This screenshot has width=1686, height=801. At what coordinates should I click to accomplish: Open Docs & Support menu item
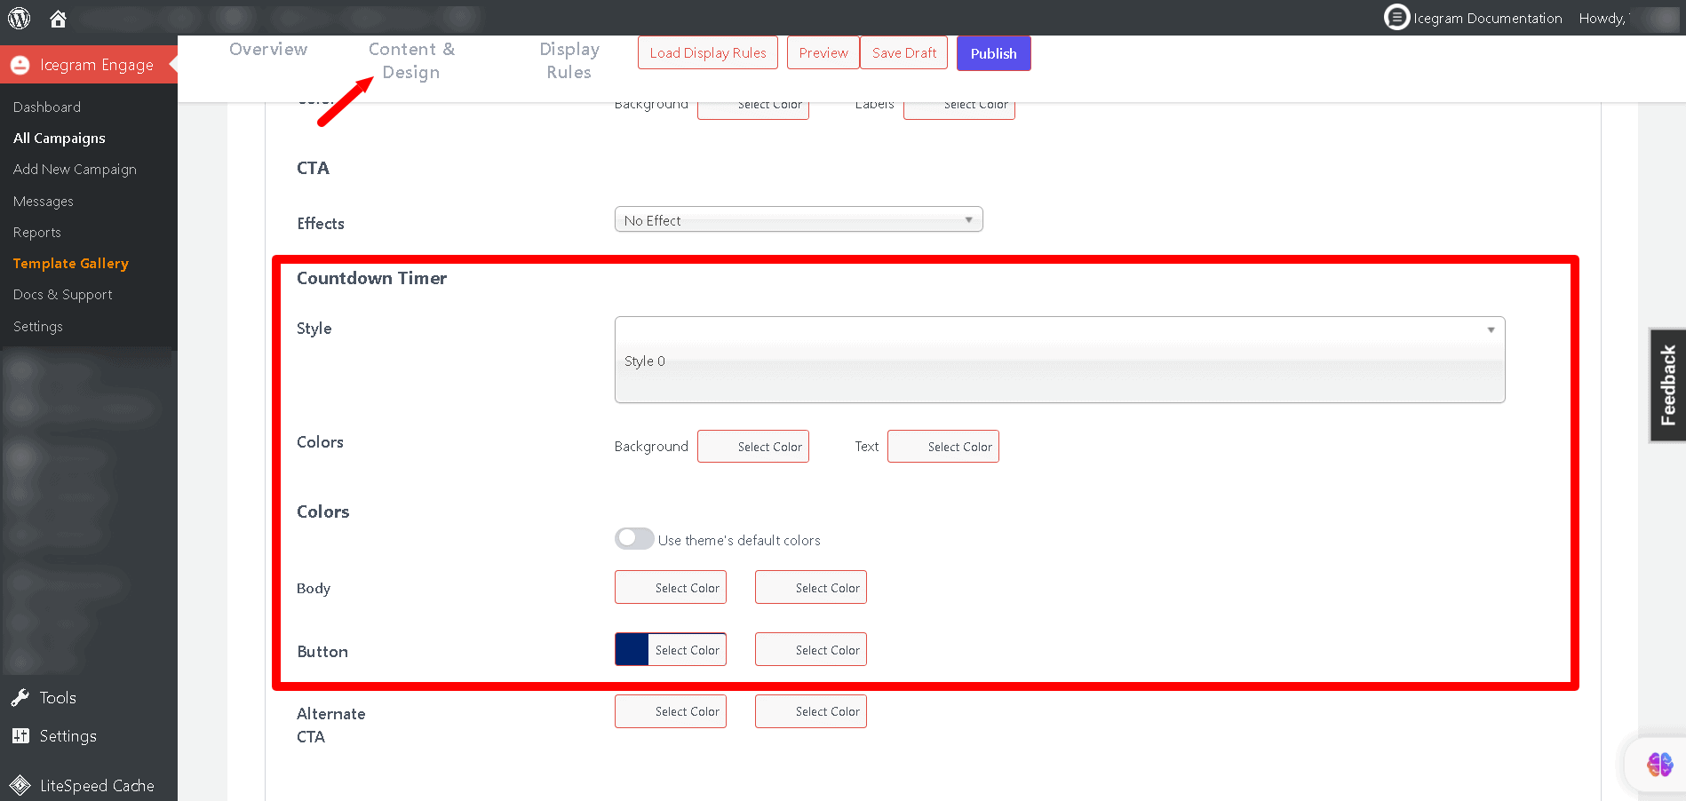[63, 294]
